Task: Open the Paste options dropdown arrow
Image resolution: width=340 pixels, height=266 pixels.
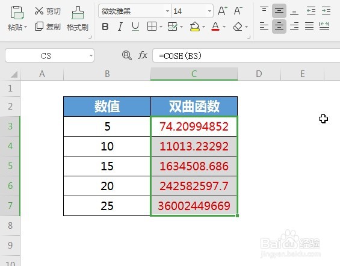Action: 26,27
